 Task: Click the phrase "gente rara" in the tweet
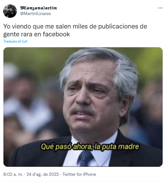tap(18, 34)
